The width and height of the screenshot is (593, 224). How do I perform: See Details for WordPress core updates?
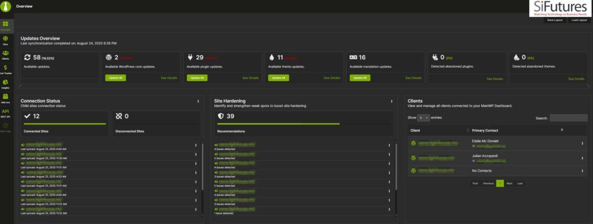169,78
